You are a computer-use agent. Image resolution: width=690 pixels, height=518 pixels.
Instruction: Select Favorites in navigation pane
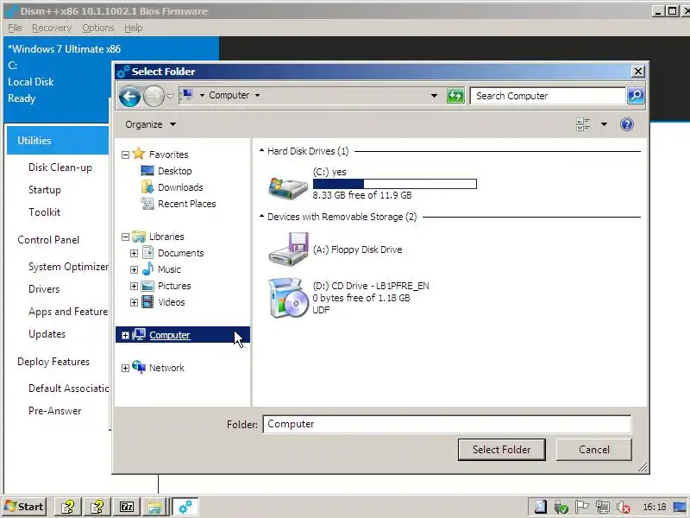tap(168, 155)
